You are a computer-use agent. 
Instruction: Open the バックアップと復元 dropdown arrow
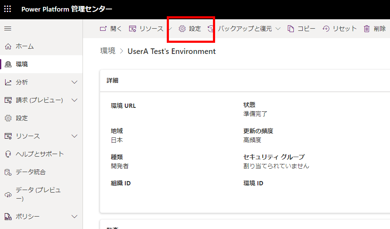point(278,29)
